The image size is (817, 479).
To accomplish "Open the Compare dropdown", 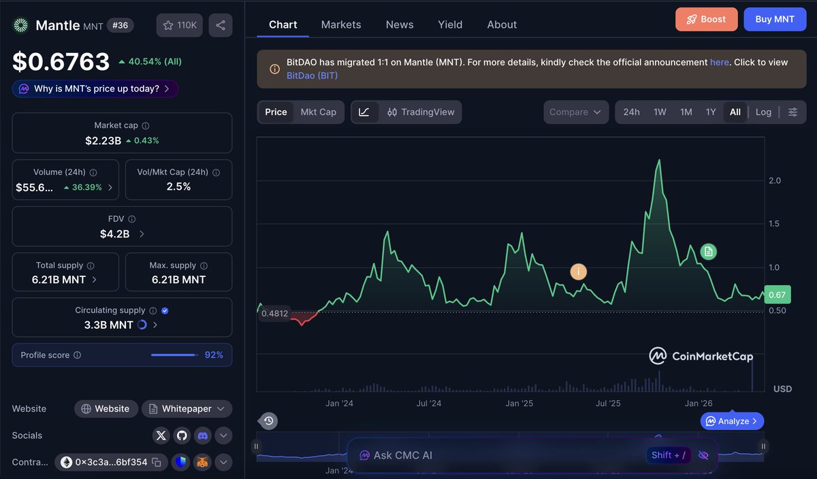I will coord(575,112).
